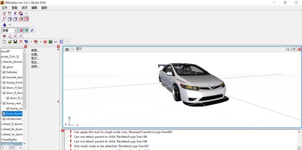Toggle the Y axis button
302x150 pixels.
[26, 31]
